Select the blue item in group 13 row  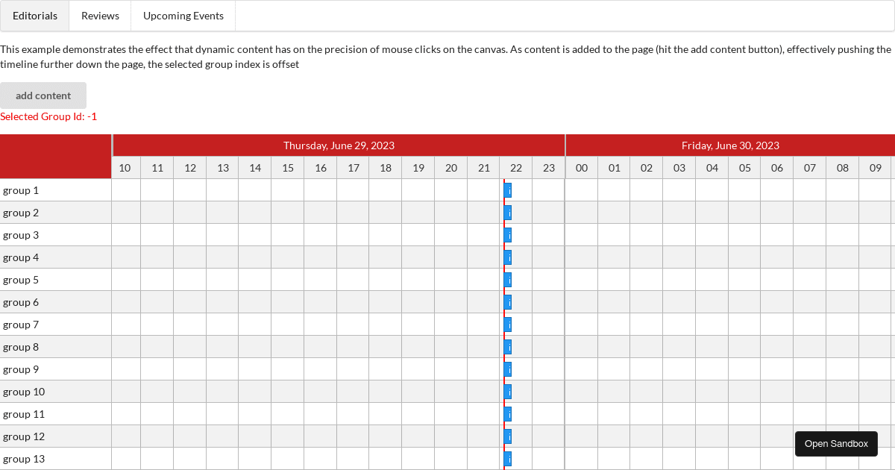508,459
